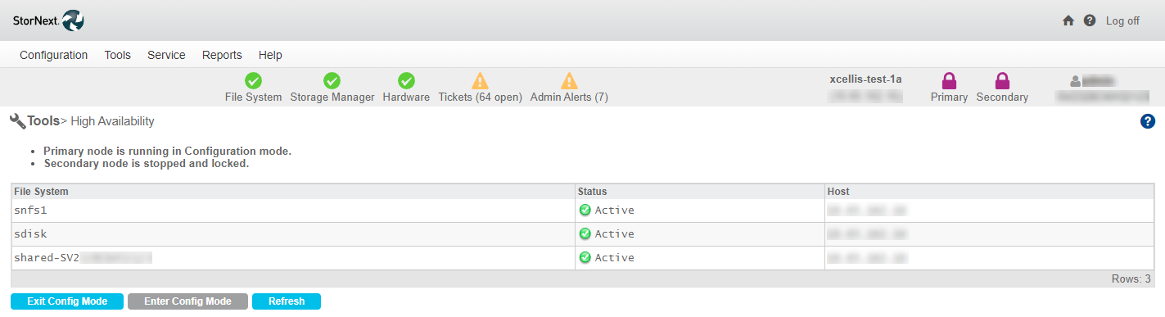Image resolution: width=1165 pixels, height=317 pixels.
Task: Click Log off link
Action: (1122, 20)
